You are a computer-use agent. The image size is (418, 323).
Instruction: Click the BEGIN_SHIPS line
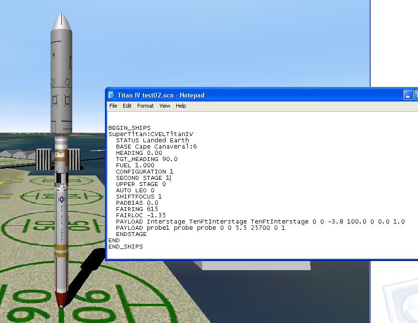click(130, 128)
